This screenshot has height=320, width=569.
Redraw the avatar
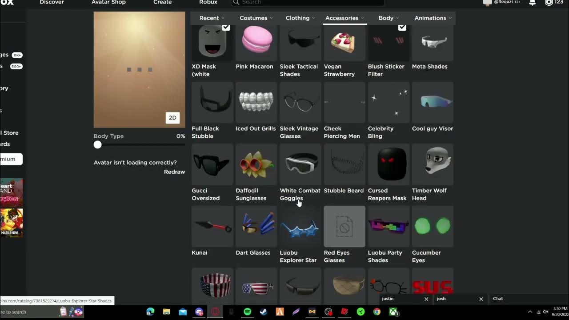pos(174,172)
